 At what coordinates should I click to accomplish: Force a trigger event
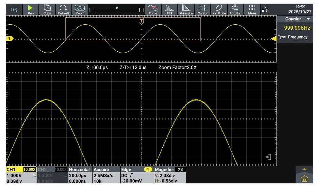(x=153, y=8)
